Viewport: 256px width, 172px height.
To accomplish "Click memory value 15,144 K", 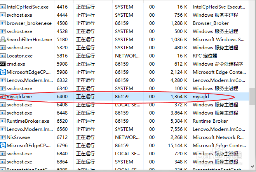I will (178, 146).
